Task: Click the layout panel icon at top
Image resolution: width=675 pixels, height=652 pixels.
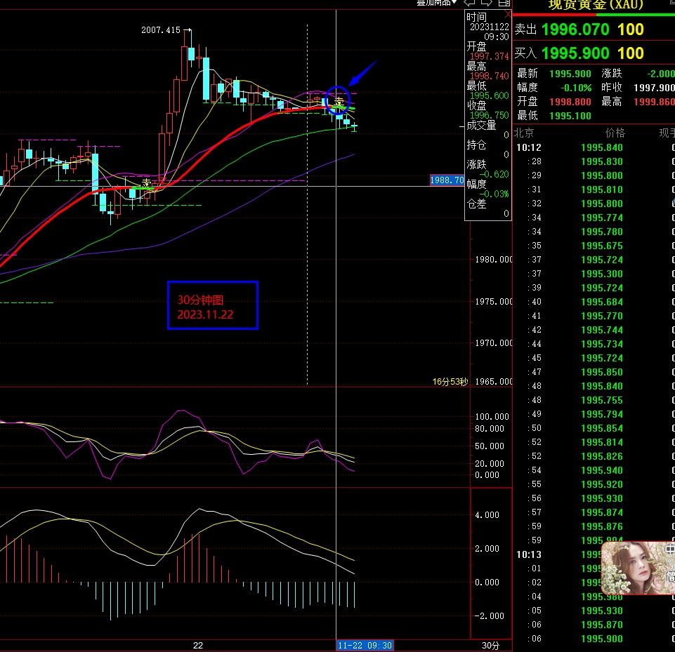Action: click(504, 3)
